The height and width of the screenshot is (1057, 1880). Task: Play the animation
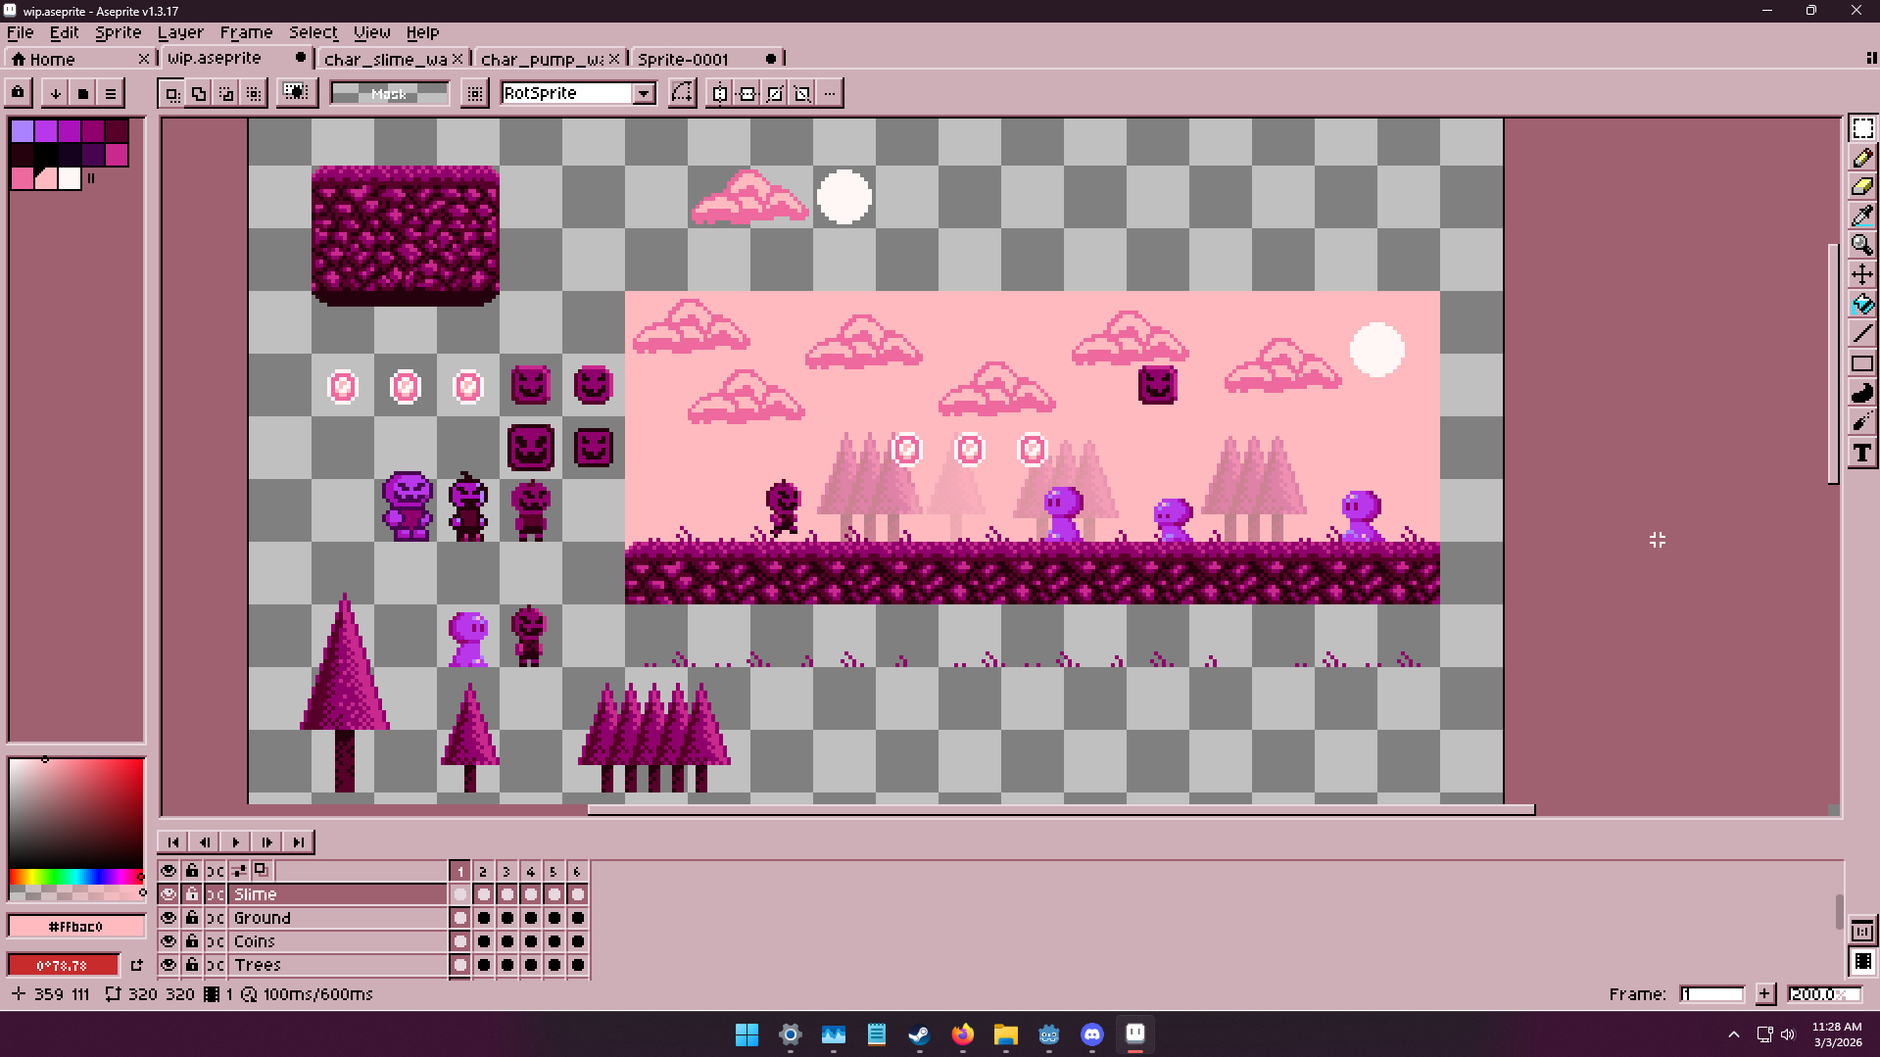pyautogui.click(x=235, y=841)
